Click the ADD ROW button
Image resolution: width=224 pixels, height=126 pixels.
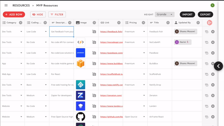pos(14,15)
